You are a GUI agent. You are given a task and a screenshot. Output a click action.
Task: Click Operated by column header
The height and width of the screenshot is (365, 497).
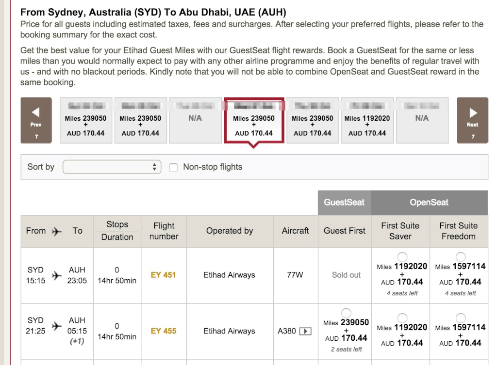pyautogui.click(x=230, y=231)
